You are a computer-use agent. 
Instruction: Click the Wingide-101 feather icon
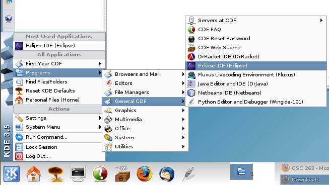point(191,102)
